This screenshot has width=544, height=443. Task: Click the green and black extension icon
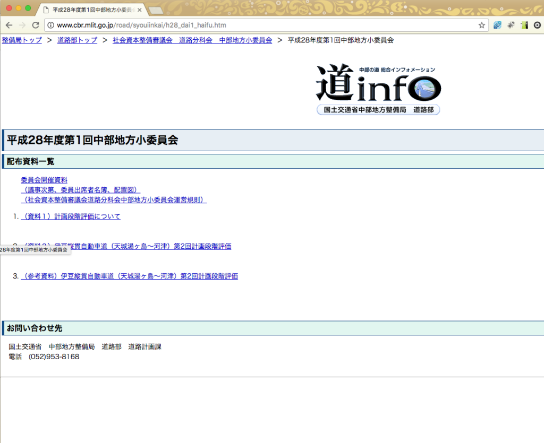tap(524, 25)
